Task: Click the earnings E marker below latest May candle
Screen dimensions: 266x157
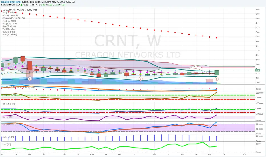Action: 217,79
